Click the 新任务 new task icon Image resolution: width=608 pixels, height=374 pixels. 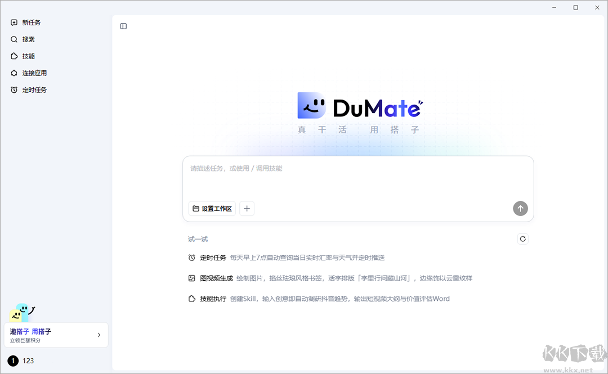click(14, 22)
